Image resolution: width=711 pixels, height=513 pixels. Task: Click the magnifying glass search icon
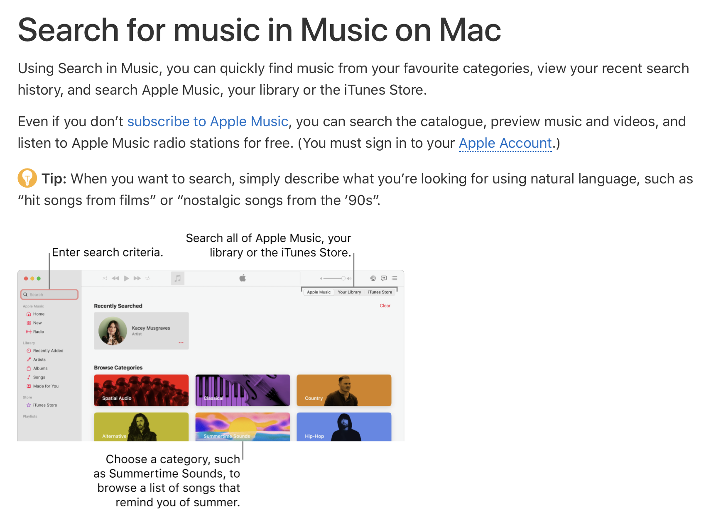(x=25, y=295)
